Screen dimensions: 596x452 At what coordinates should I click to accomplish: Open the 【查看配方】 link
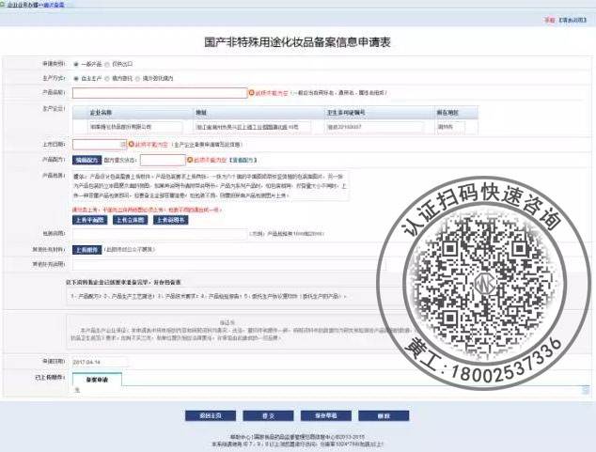(x=243, y=160)
